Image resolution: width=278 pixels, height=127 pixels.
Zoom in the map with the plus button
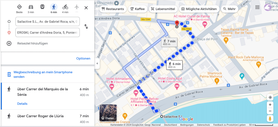coord(270,105)
